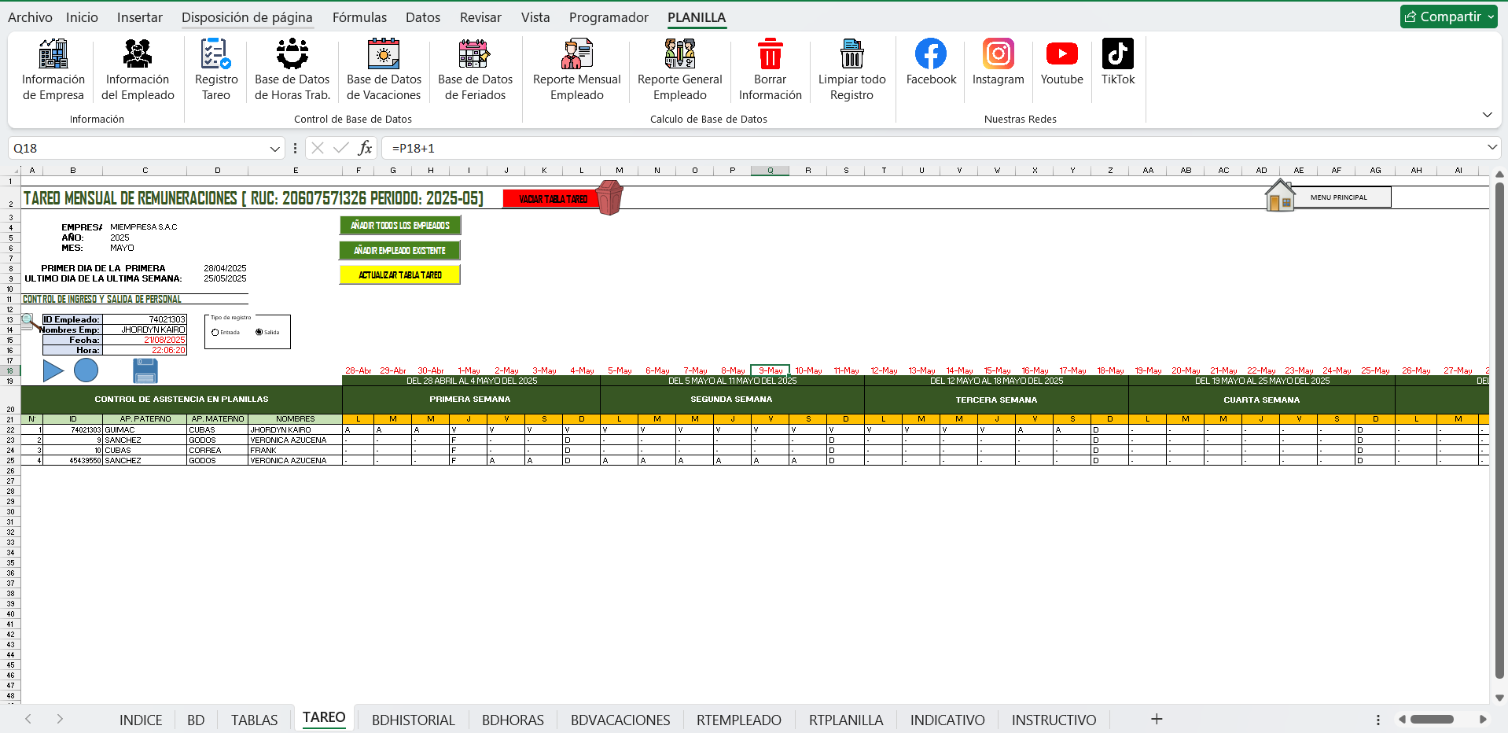
Task: Expand the formula bar
Action: (x=1491, y=148)
